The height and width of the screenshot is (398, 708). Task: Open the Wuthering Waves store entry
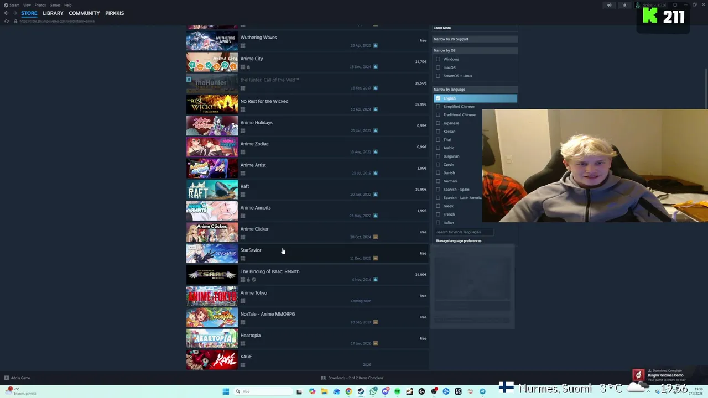307,41
